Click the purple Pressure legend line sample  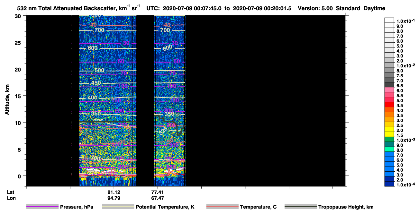tap(42, 207)
